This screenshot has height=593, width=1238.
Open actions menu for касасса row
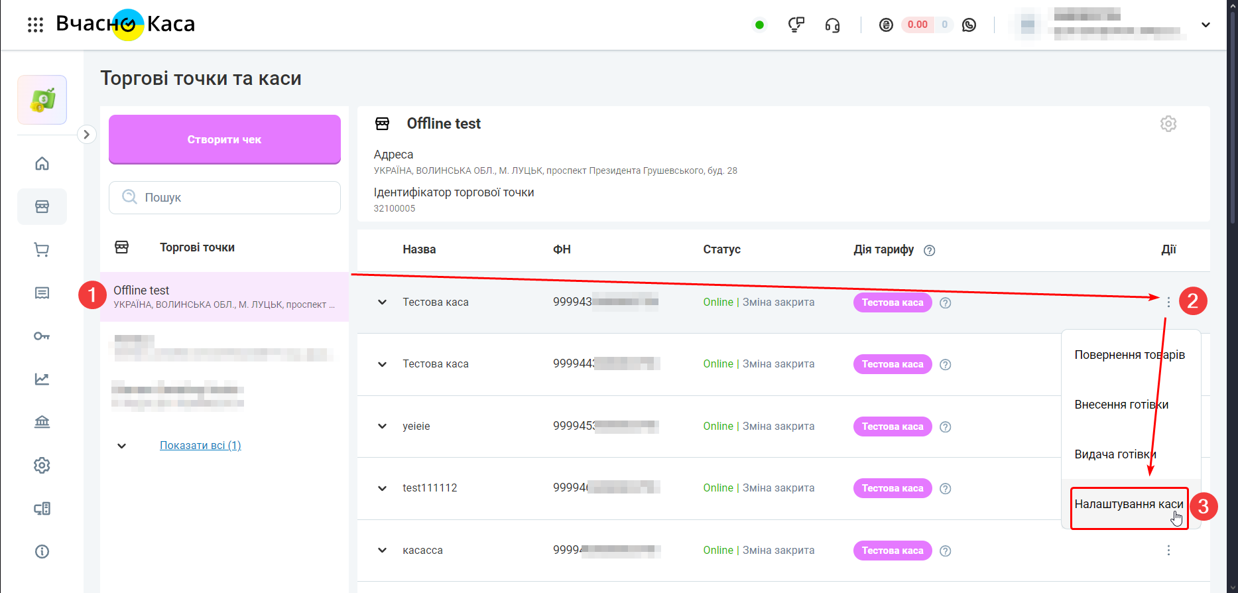click(x=1168, y=551)
